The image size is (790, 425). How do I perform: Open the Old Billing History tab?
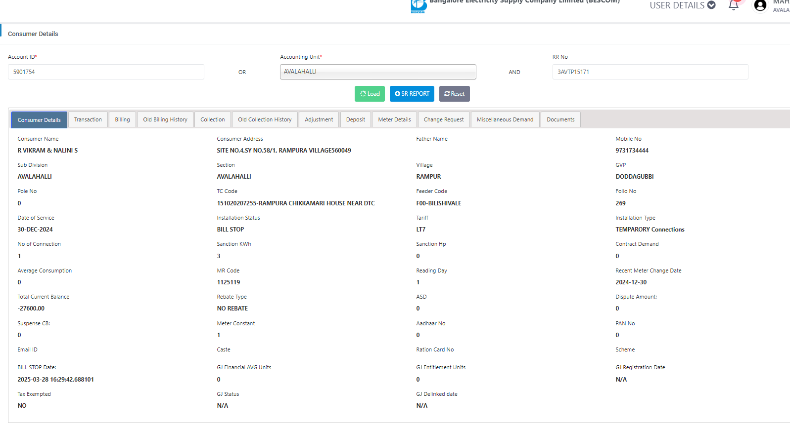(165, 119)
